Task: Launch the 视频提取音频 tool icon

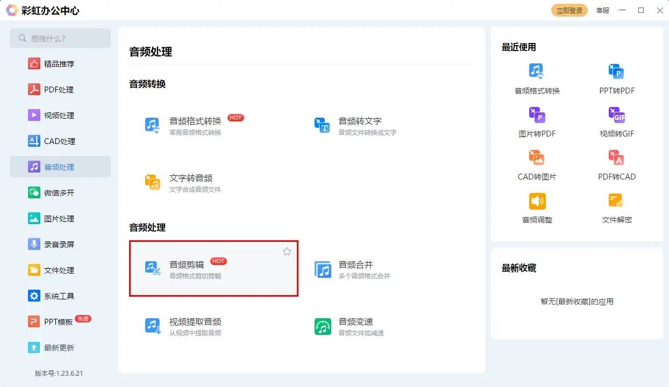Action: click(153, 326)
